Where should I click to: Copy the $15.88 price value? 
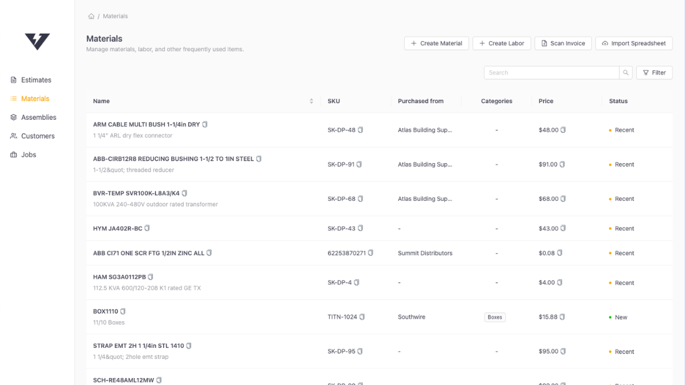pyautogui.click(x=562, y=317)
